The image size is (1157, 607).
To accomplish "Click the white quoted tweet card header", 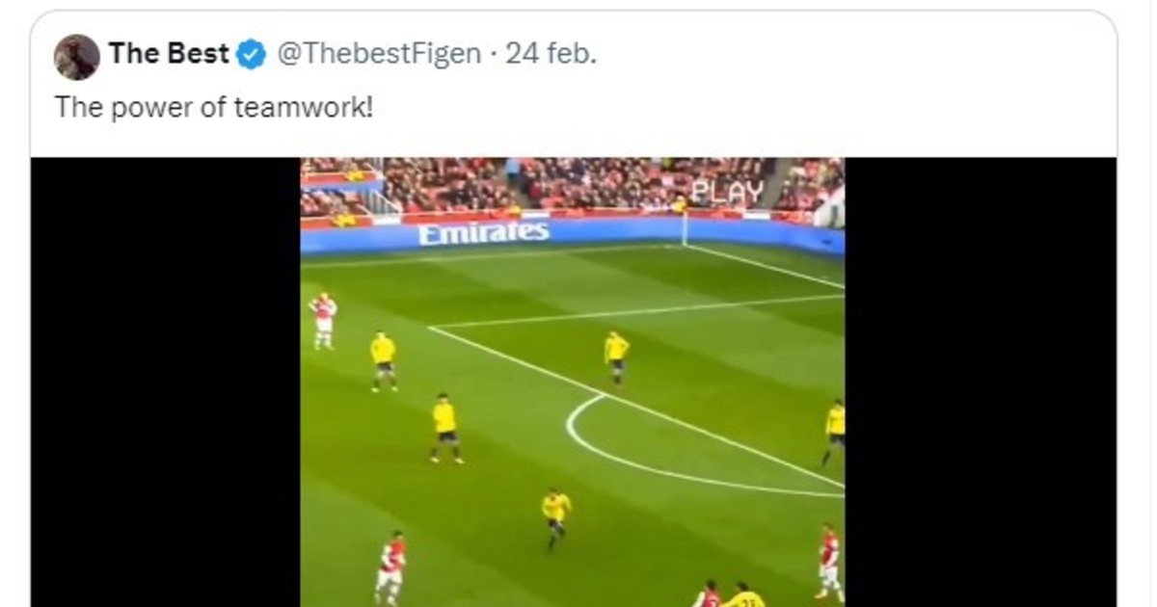I will click(573, 83).
